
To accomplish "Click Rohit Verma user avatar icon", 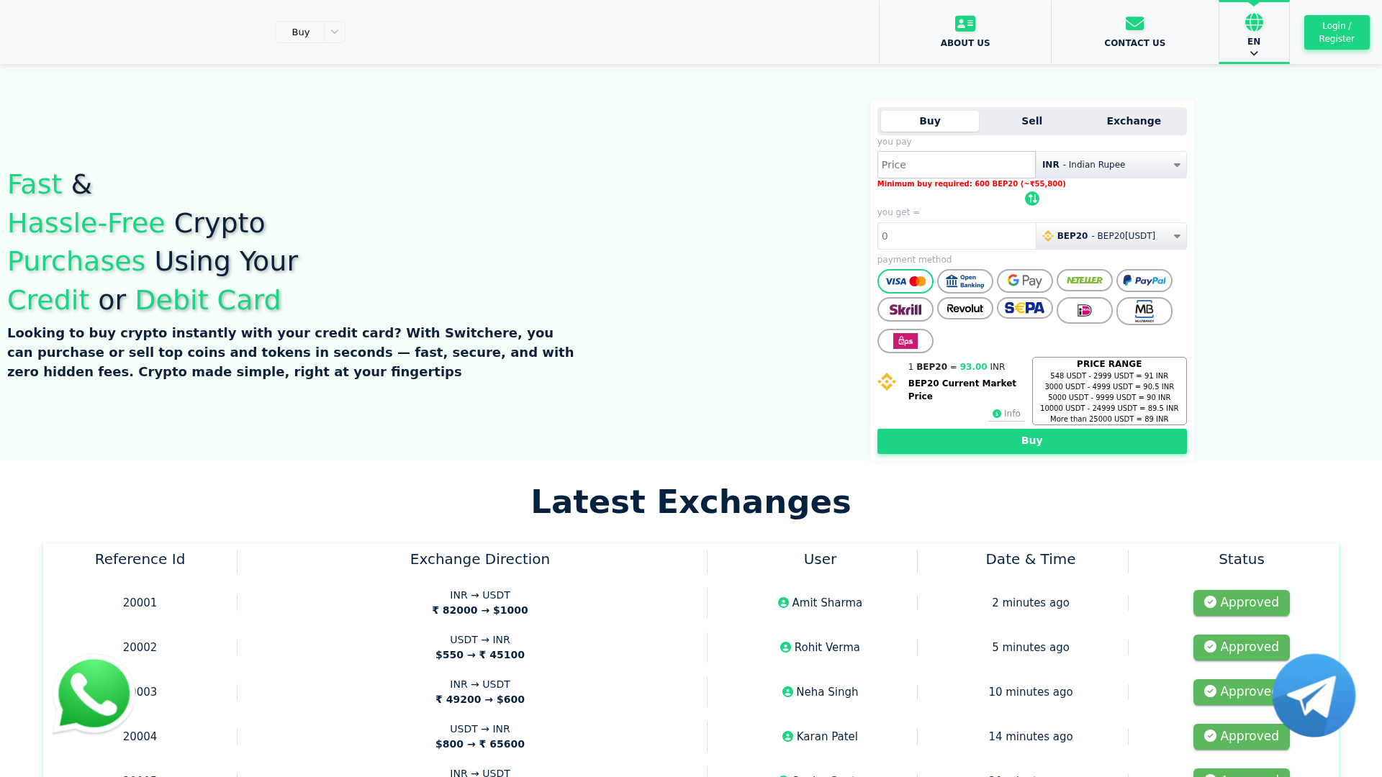I will coord(785,647).
